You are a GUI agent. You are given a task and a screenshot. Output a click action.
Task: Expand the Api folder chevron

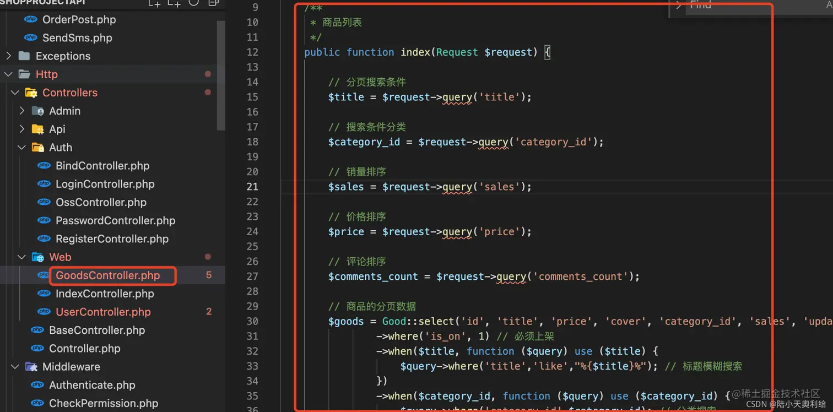pos(22,129)
